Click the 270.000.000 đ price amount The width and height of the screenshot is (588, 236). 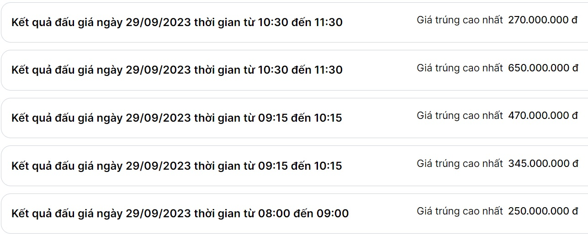[543, 20]
